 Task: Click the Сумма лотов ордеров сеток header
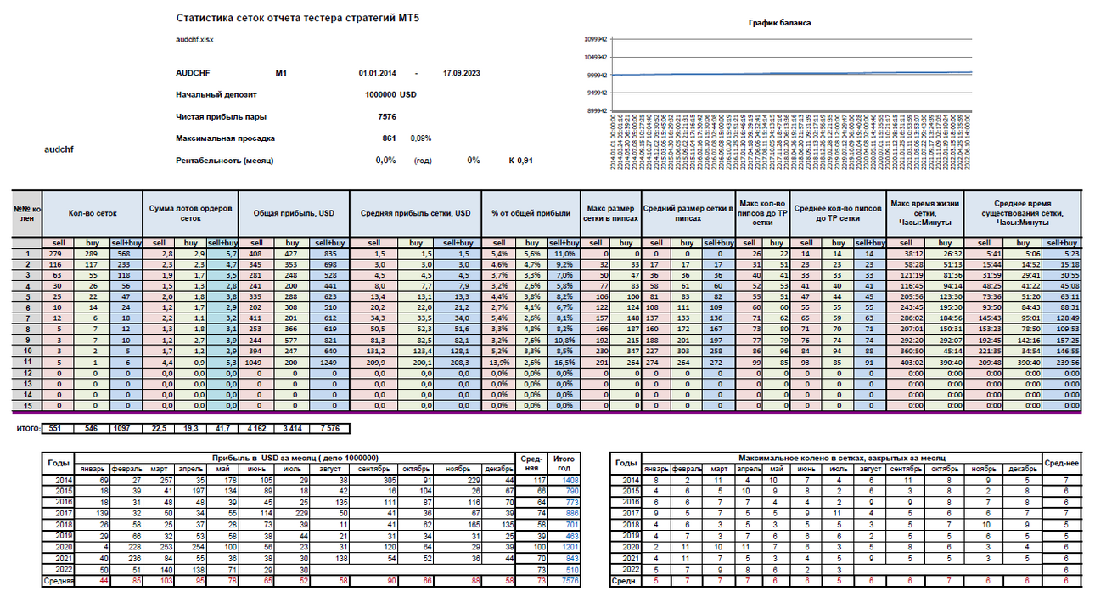click(190, 213)
